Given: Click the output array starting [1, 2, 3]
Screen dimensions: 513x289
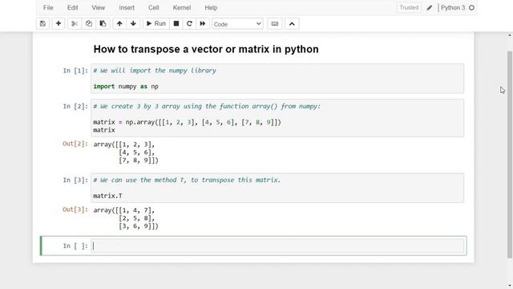Looking at the screenshot, I should pos(126,153).
